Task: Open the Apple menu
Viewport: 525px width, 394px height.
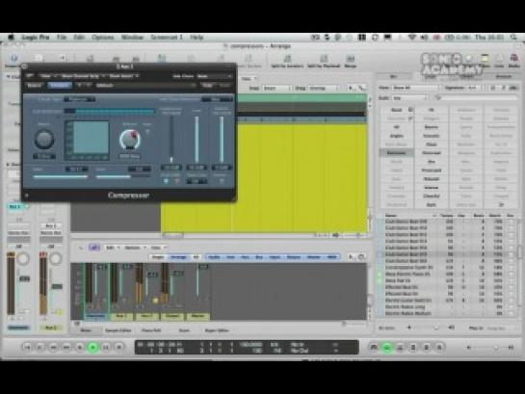Action: 11,38
